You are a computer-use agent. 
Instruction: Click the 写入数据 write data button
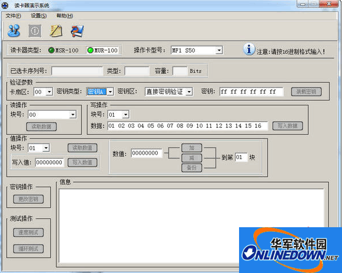(x=288, y=126)
